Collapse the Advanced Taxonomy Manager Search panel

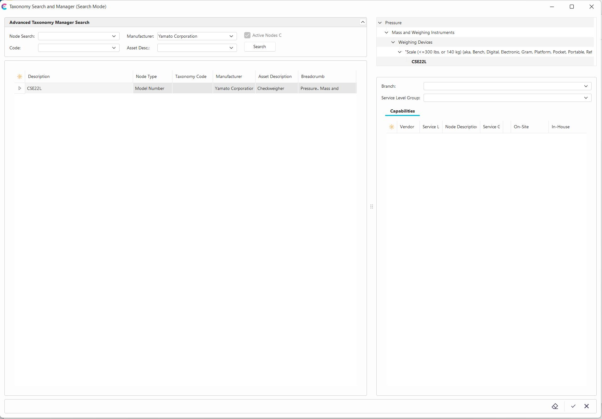point(363,22)
